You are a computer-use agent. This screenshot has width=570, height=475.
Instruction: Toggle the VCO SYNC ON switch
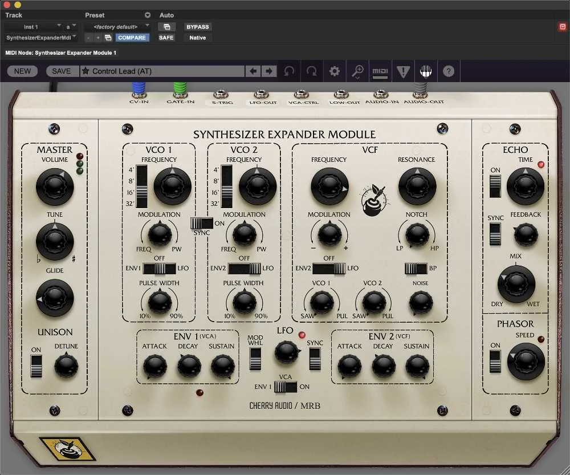[202, 224]
